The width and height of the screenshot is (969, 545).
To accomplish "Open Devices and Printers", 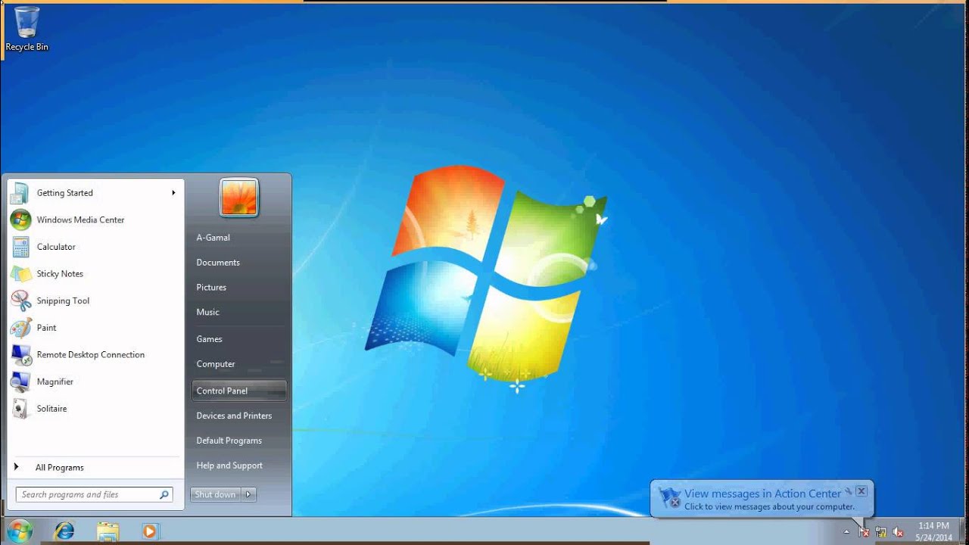I will (239, 416).
